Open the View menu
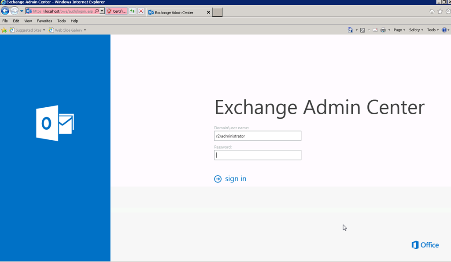 (28, 21)
